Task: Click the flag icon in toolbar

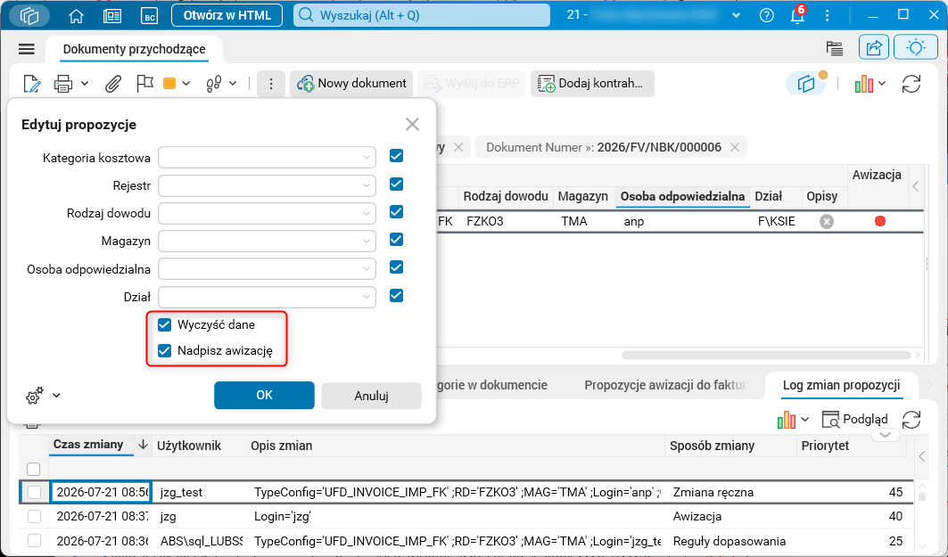Action: click(144, 84)
